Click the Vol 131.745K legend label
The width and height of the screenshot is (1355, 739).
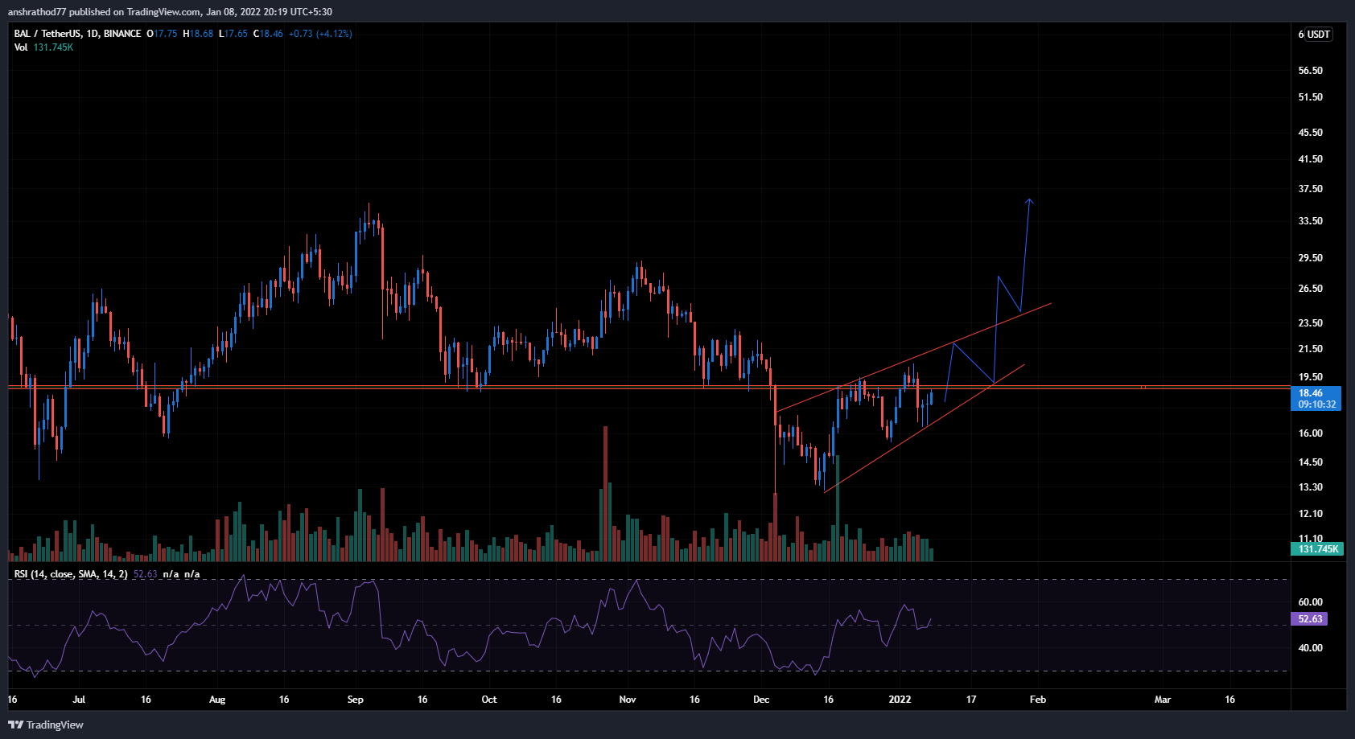43,47
